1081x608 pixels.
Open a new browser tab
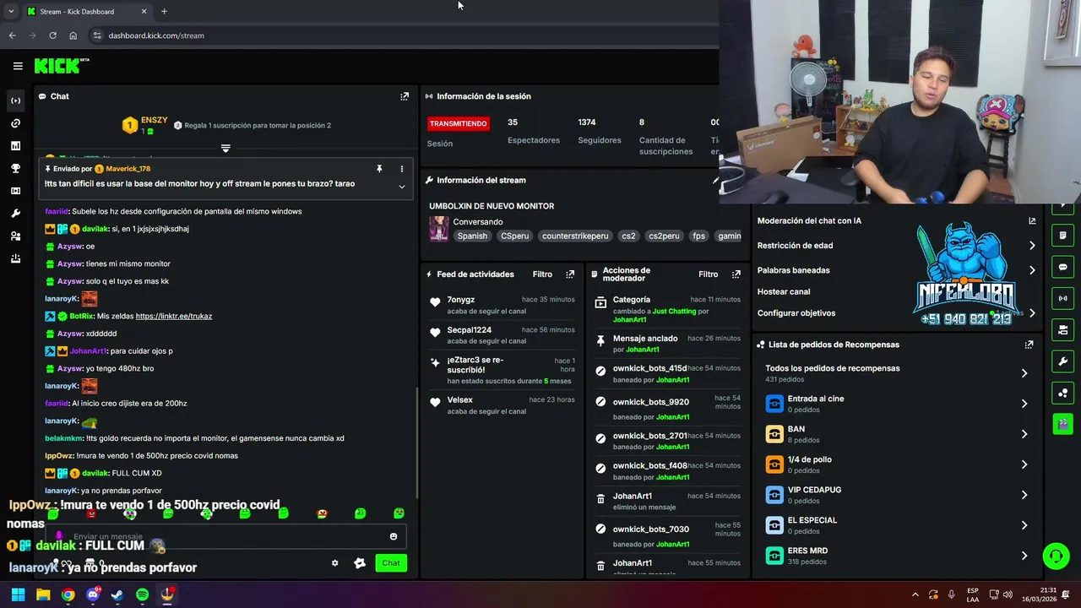click(164, 12)
